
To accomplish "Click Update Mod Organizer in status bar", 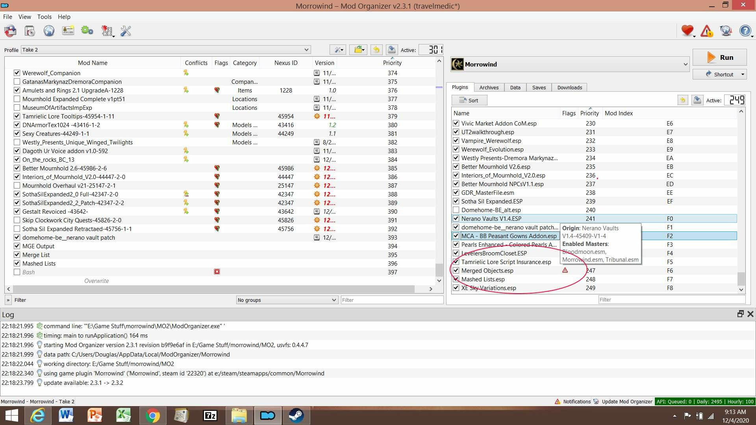I will click(x=623, y=401).
